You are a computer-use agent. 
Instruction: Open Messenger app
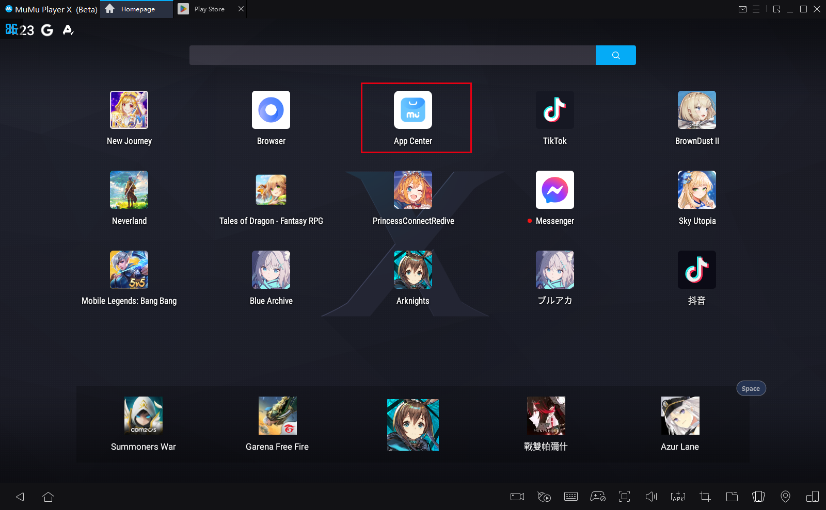555,190
